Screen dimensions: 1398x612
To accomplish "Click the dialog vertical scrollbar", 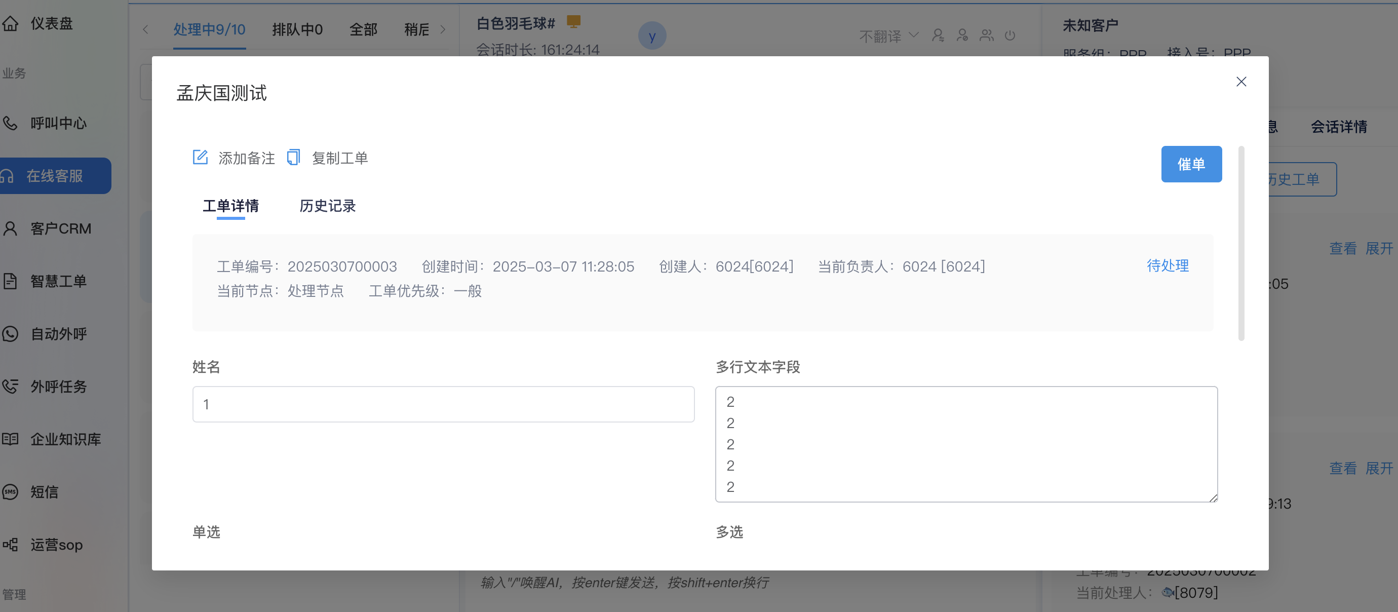I will pos(1241,243).
